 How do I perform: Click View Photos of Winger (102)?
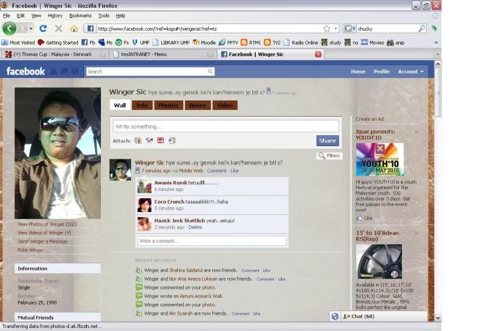(x=47, y=224)
